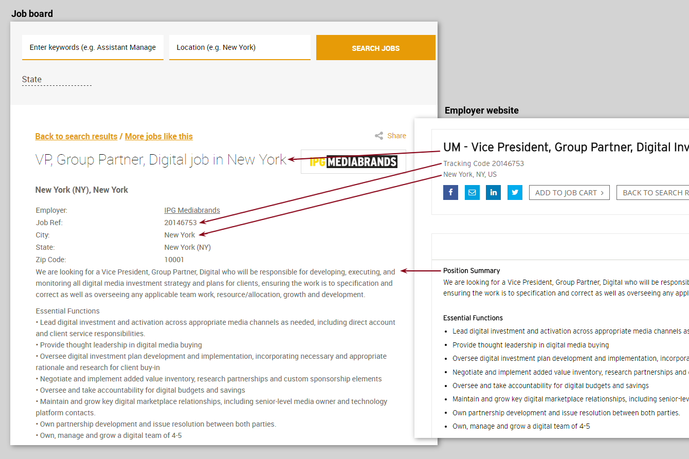Image resolution: width=689 pixels, height=459 pixels.
Task: Focus the keywords search input field
Action: tap(93, 47)
